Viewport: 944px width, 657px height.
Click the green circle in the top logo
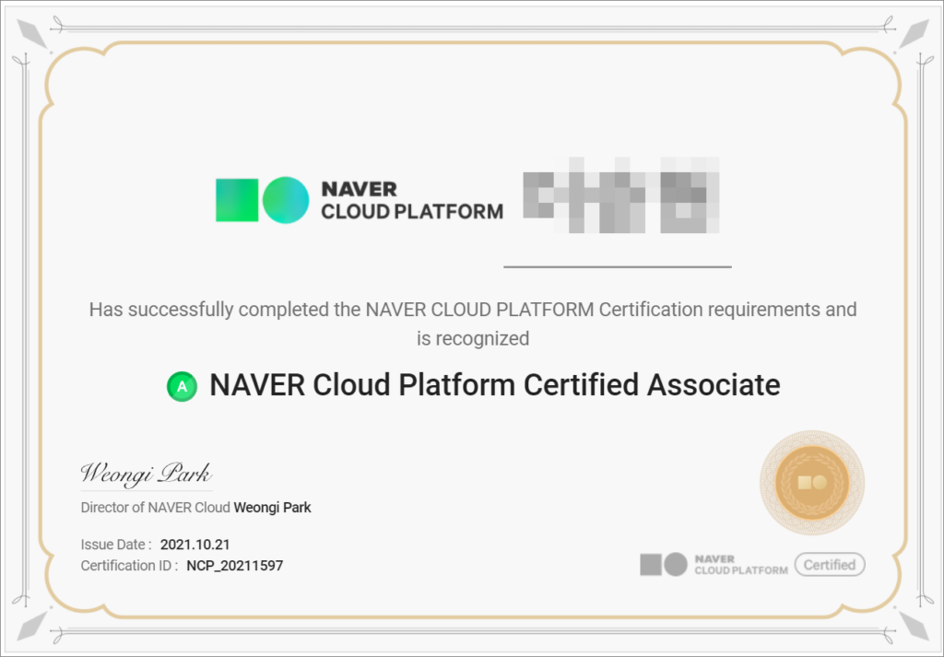point(285,200)
